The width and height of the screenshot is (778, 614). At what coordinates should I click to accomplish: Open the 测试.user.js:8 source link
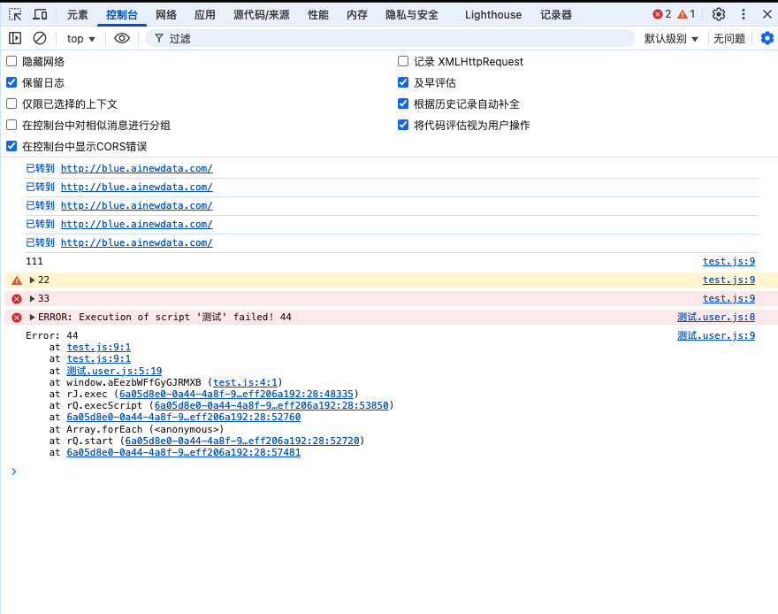pyautogui.click(x=715, y=318)
